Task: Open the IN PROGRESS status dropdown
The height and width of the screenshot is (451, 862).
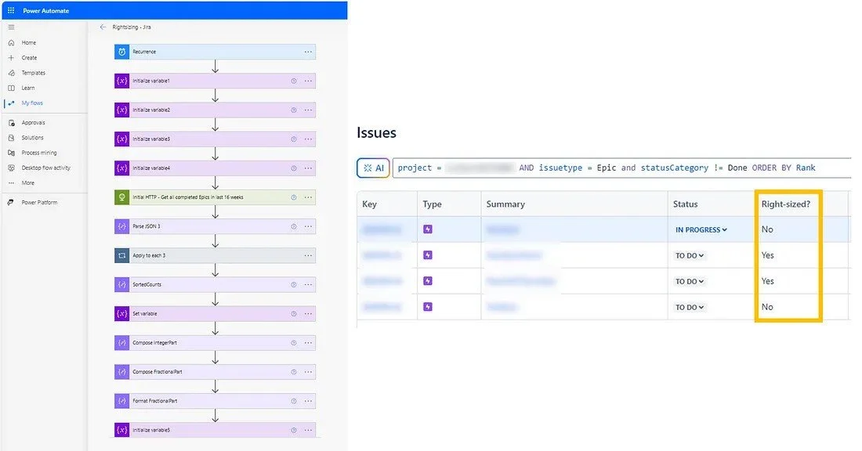Action: 701,229
